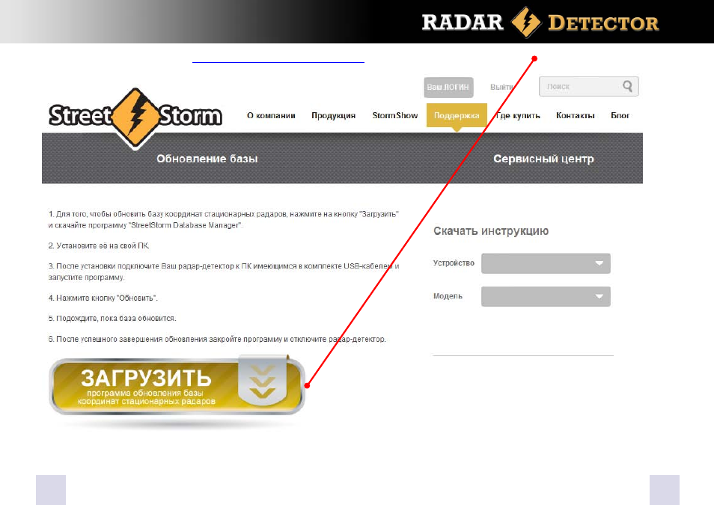Open the Контакты menu item
This screenshot has width=714, height=505.
575,116
